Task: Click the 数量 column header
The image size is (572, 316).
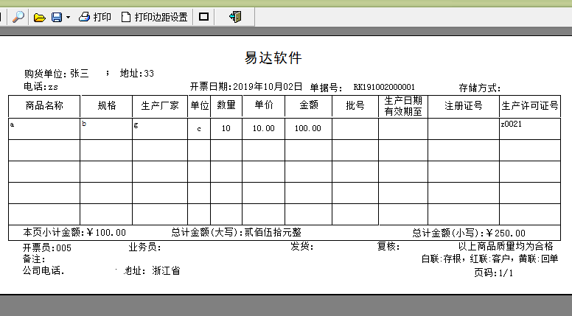Action: tap(226, 105)
